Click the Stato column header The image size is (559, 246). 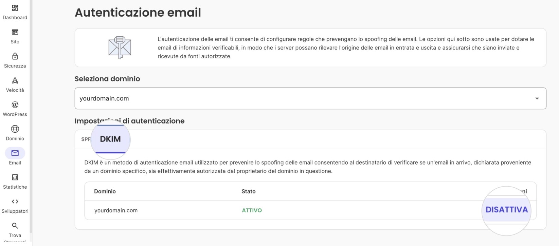tap(249, 191)
